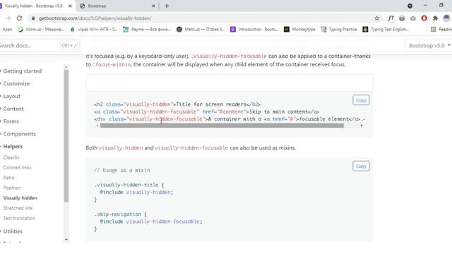Image resolution: width=452 pixels, height=254 pixels.
Task: Close the Bootstrap tab
Action: click(153, 6)
